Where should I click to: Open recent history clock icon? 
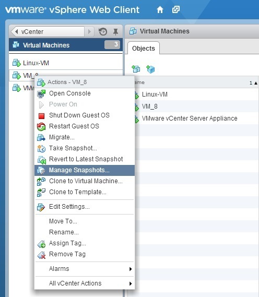coord(103,31)
